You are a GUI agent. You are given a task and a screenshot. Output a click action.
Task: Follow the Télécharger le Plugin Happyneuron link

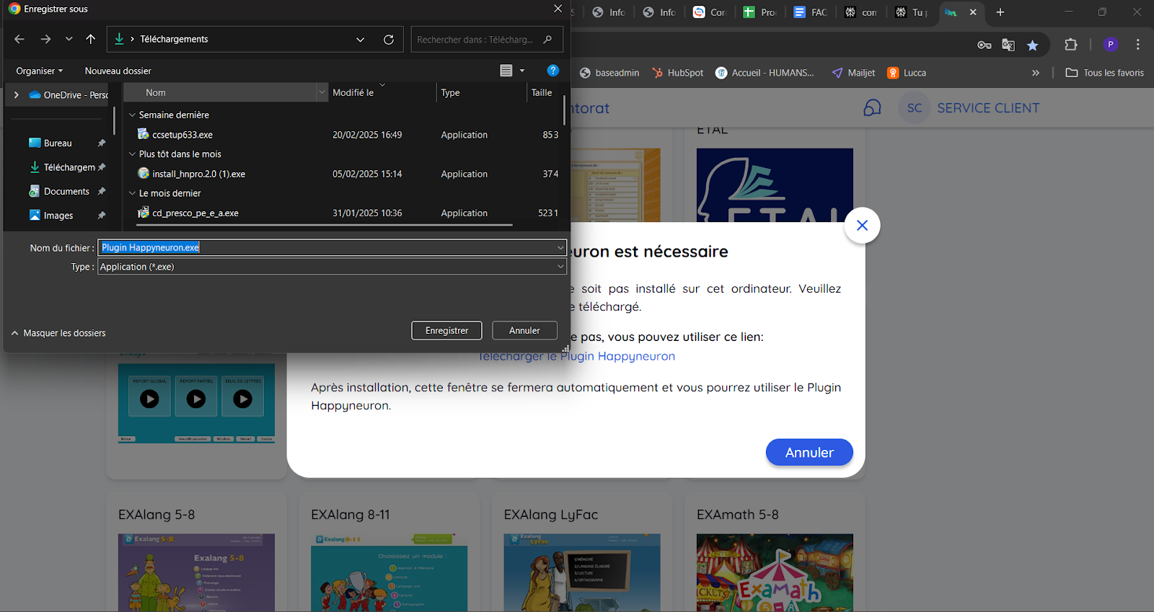pos(577,356)
